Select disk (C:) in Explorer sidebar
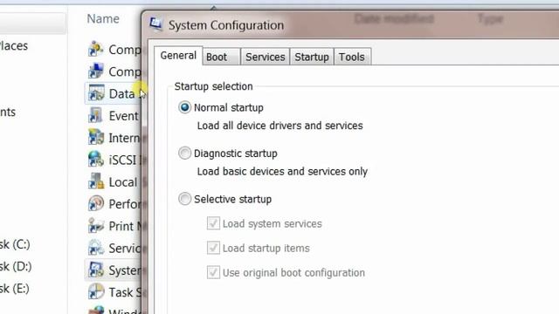The width and height of the screenshot is (559, 314). (x=15, y=244)
